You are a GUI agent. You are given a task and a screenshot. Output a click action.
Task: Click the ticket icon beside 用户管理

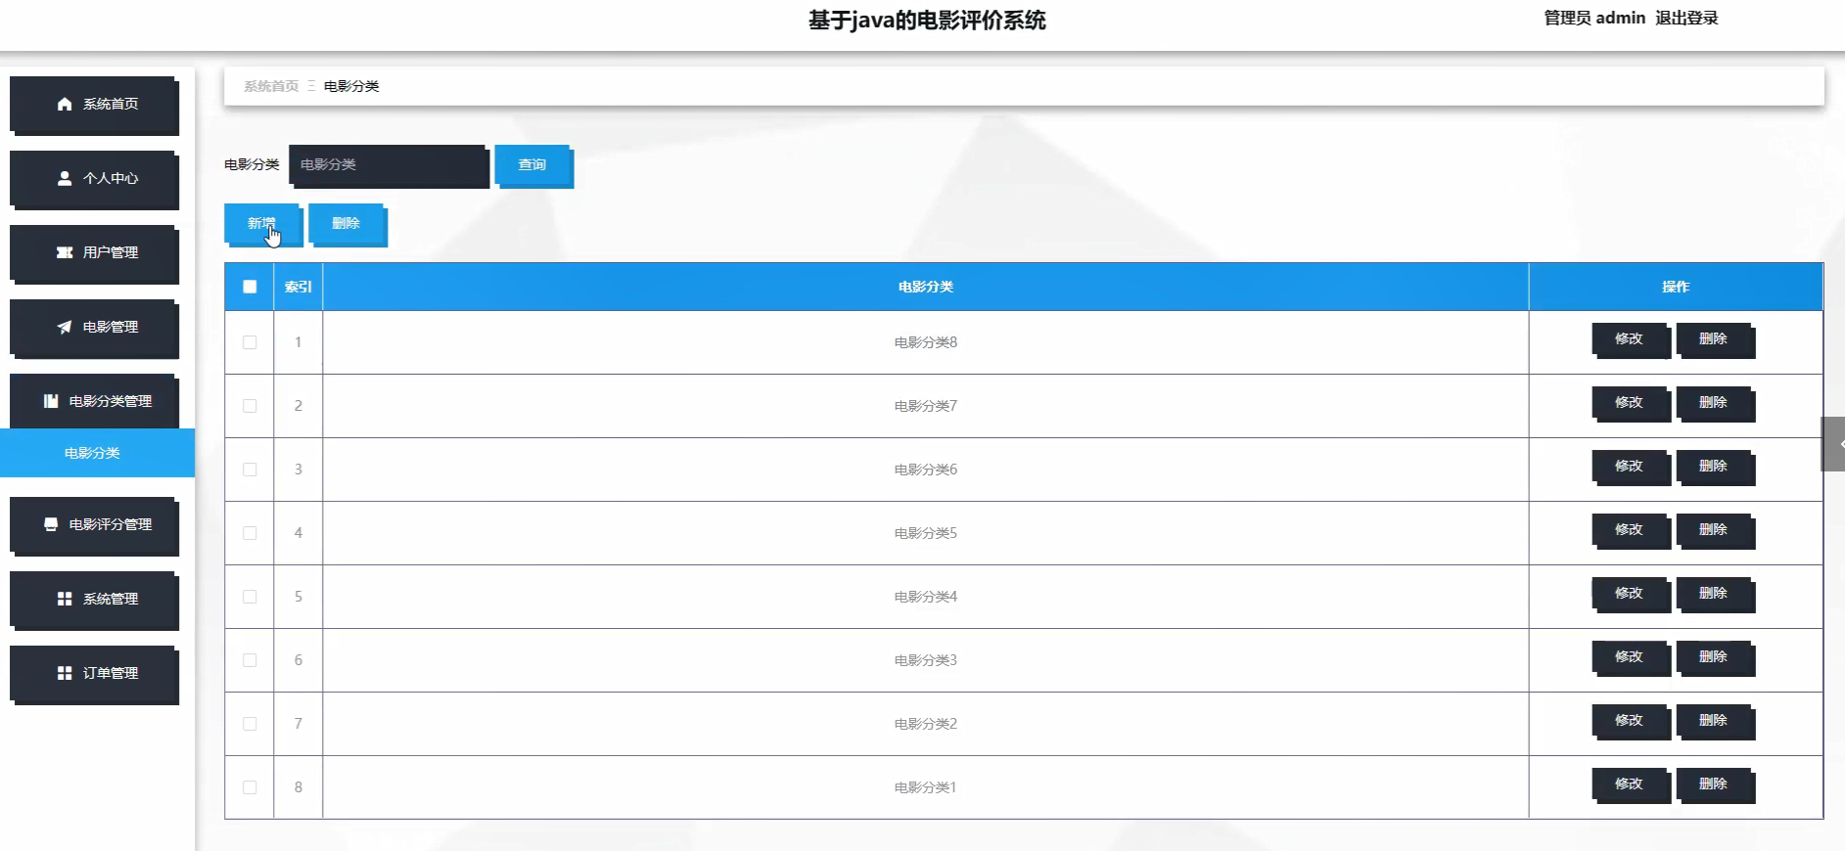(x=65, y=252)
